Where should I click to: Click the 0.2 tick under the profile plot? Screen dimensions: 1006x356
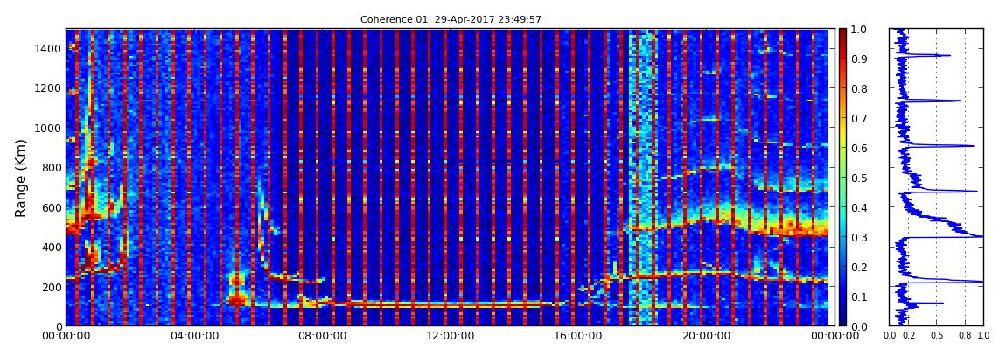click(909, 336)
